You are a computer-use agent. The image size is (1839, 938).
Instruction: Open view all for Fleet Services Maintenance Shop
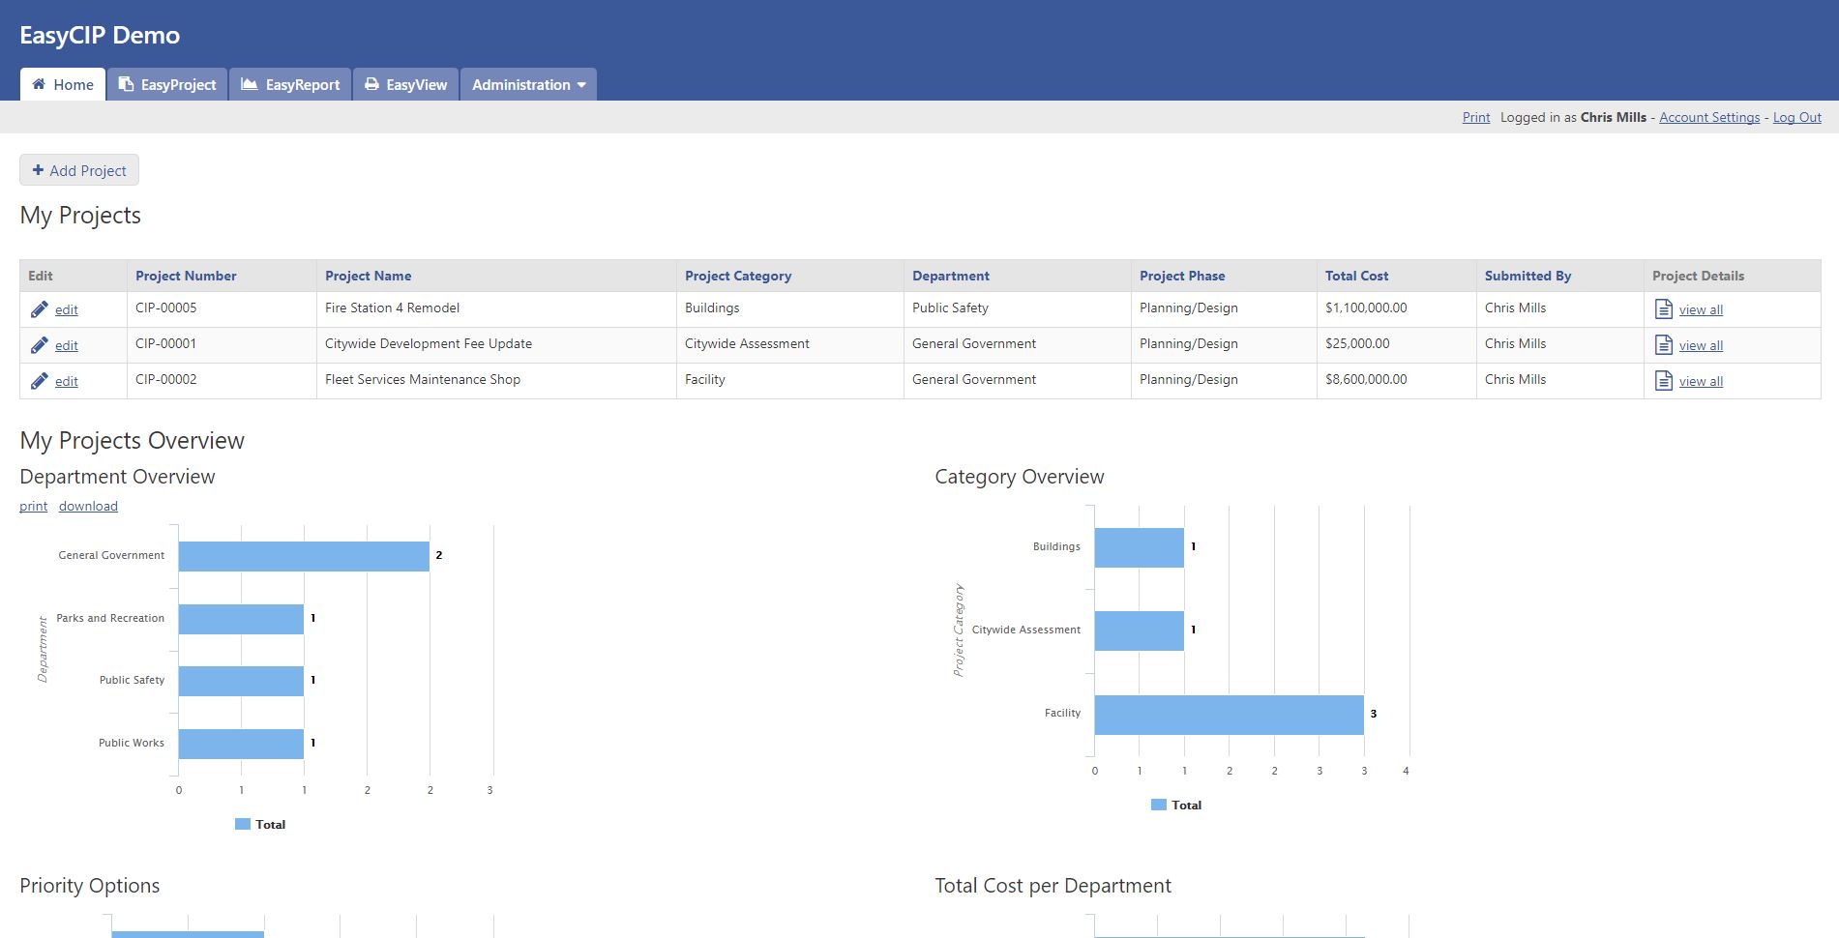click(1700, 380)
